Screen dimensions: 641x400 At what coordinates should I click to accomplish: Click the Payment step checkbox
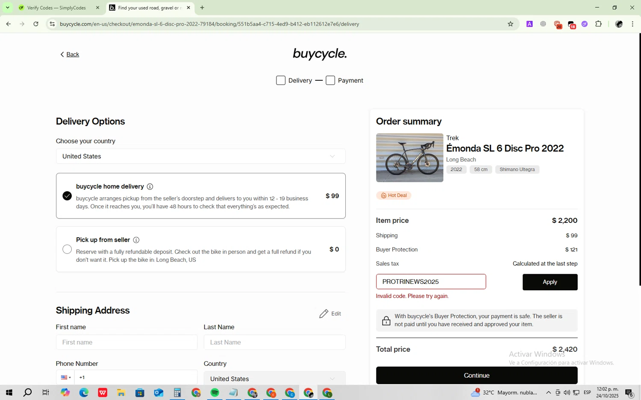[330, 80]
